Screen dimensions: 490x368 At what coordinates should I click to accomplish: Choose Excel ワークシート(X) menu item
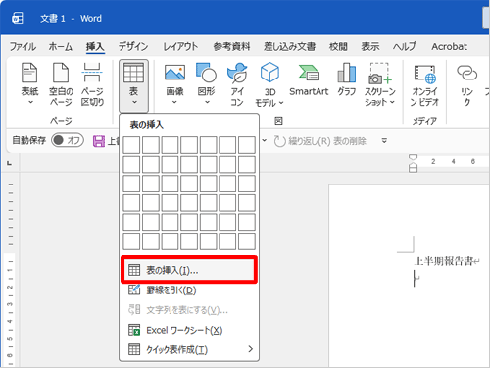click(x=189, y=330)
